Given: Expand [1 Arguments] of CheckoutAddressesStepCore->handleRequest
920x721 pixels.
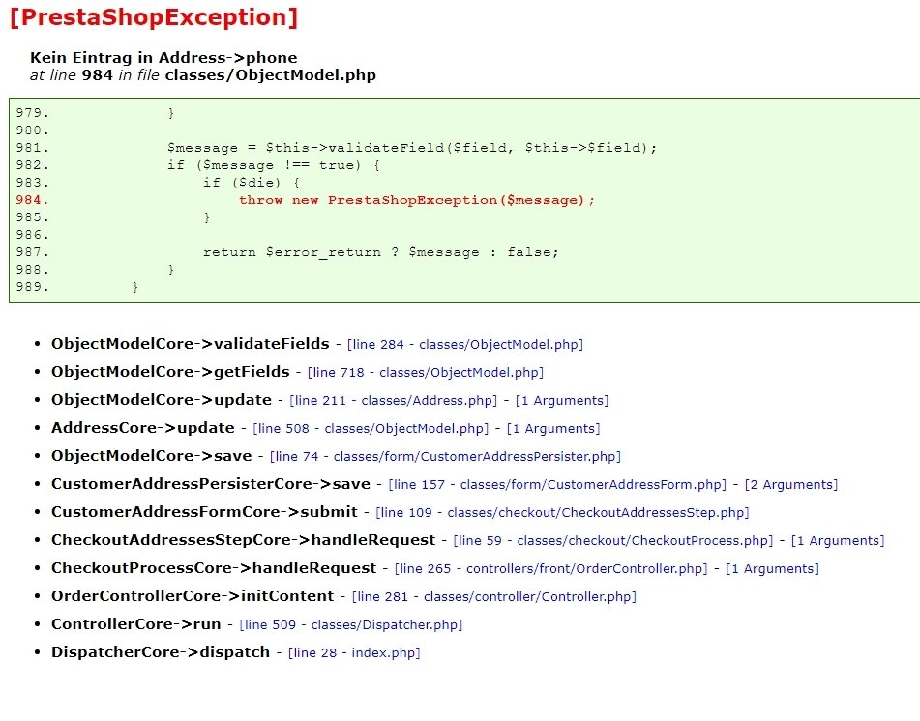Looking at the screenshot, I should (838, 541).
